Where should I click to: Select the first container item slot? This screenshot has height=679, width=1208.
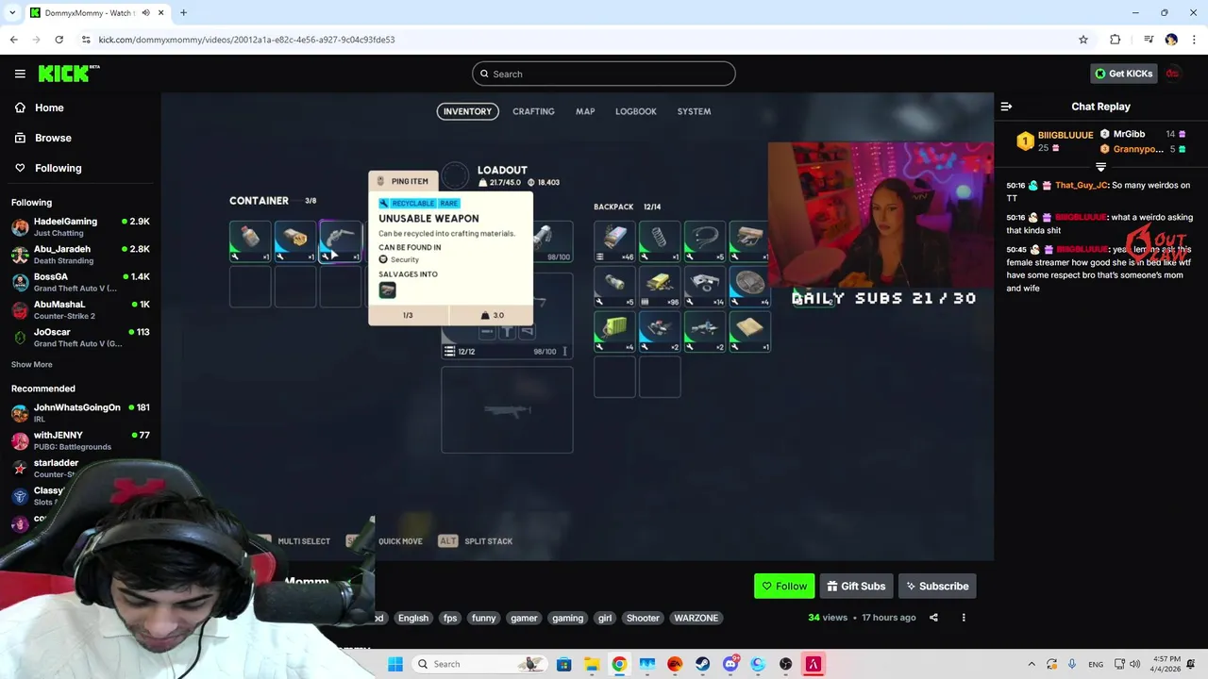[250, 241]
